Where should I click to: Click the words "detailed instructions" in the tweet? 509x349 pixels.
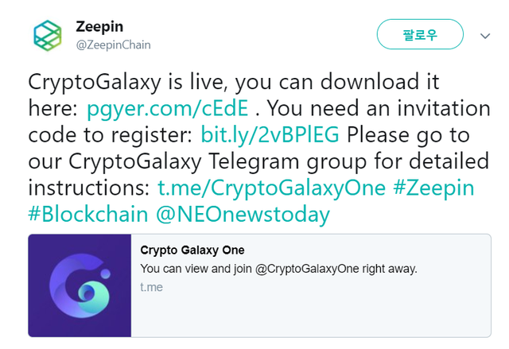[x=445, y=162]
